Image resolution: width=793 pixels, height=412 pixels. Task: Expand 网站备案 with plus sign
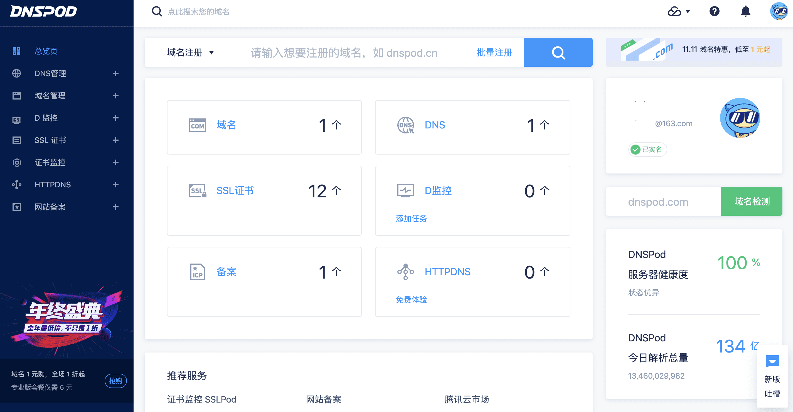pos(116,207)
